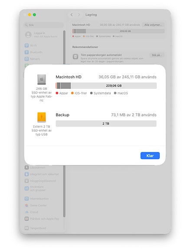The height and width of the screenshot is (249, 187).
Task: Open Game Center settings
Action: [x=36, y=205]
